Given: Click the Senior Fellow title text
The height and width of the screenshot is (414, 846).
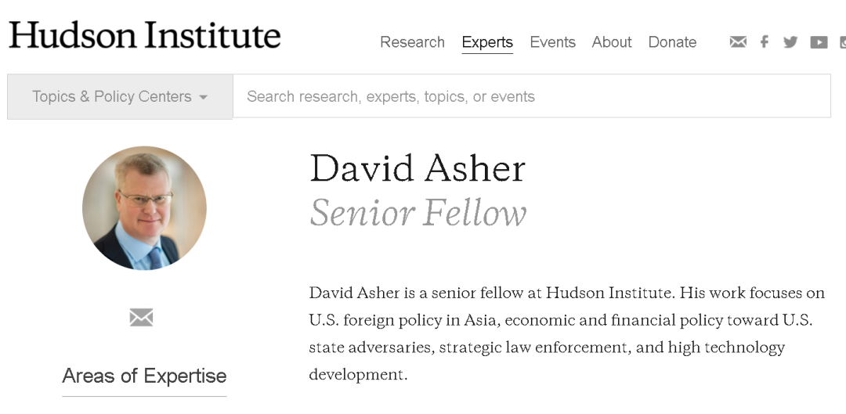Looking at the screenshot, I should tap(418, 213).
